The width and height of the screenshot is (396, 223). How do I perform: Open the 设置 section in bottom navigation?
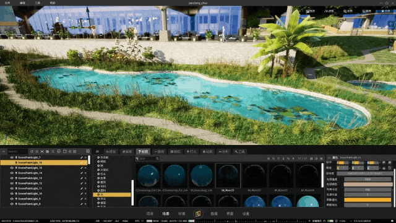[x=246, y=214]
